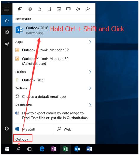Image resolution: width=140 pixels, height=155 pixels.
Task: Switch to My stuff search
Action: pyautogui.click(x=33, y=129)
